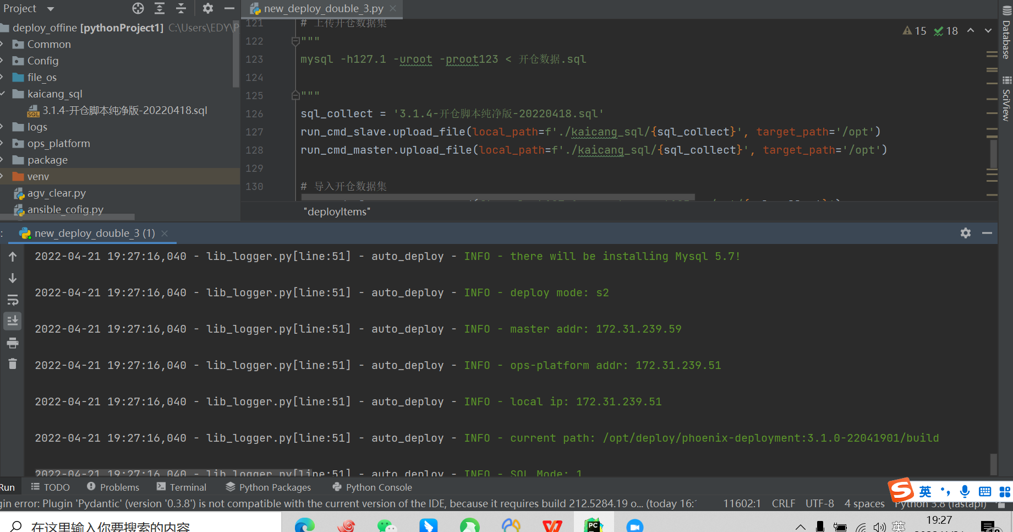The width and height of the screenshot is (1013, 532).
Task: Expand all in Project tree toolbar
Action: 160,8
